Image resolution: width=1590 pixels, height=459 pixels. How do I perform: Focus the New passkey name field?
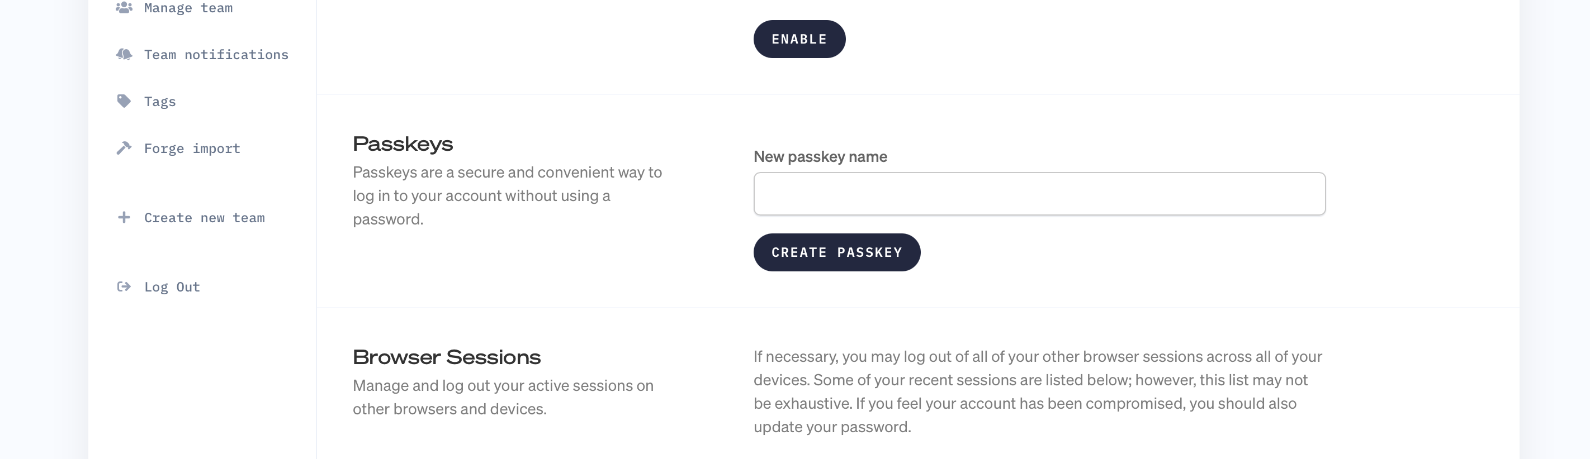pyautogui.click(x=1039, y=193)
